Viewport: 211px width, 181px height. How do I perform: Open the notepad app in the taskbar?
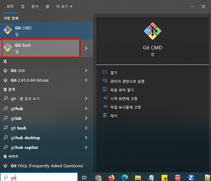(151, 177)
